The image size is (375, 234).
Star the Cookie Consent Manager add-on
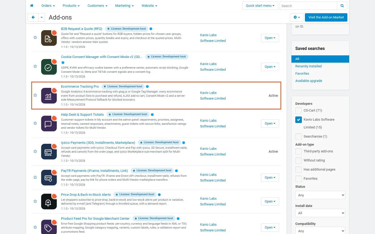tap(35, 66)
